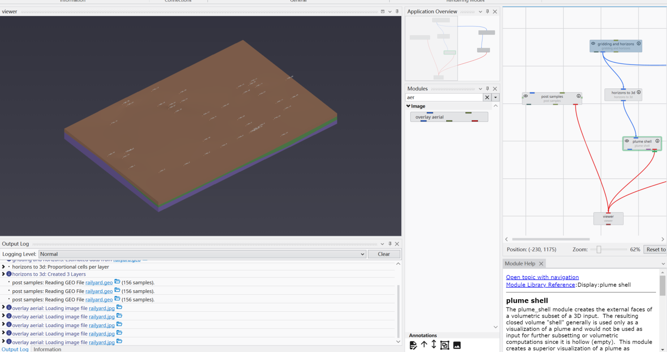Open the Logging Level dropdown
The image size is (667, 352).
coord(362,254)
